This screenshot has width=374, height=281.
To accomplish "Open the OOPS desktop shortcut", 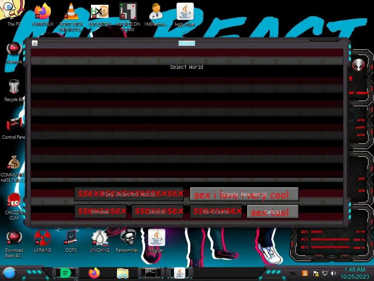I will coord(71,241).
